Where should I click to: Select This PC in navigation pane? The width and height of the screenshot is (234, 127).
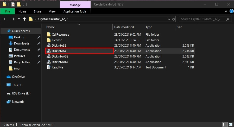coord(17,85)
